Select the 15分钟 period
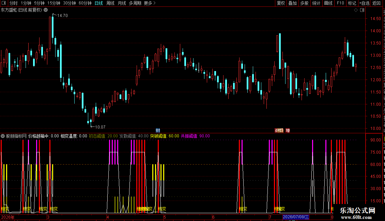This screenshot has height=221, width=385. click(x=54, y=3)
